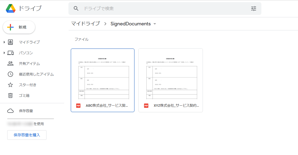Screen dimensions: 298x155
Task: Focus the ドライブで検索 search field
Action: click(x=160, y=9)
